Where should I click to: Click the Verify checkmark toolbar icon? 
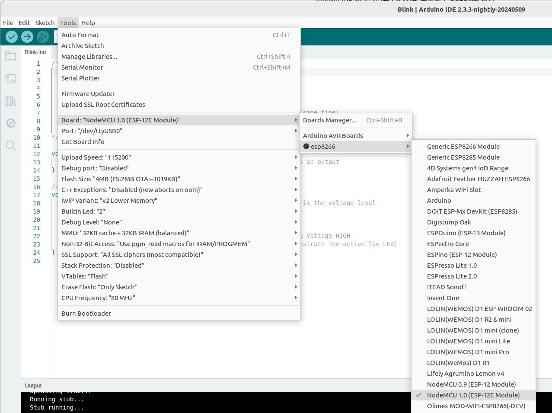(12, 37)
